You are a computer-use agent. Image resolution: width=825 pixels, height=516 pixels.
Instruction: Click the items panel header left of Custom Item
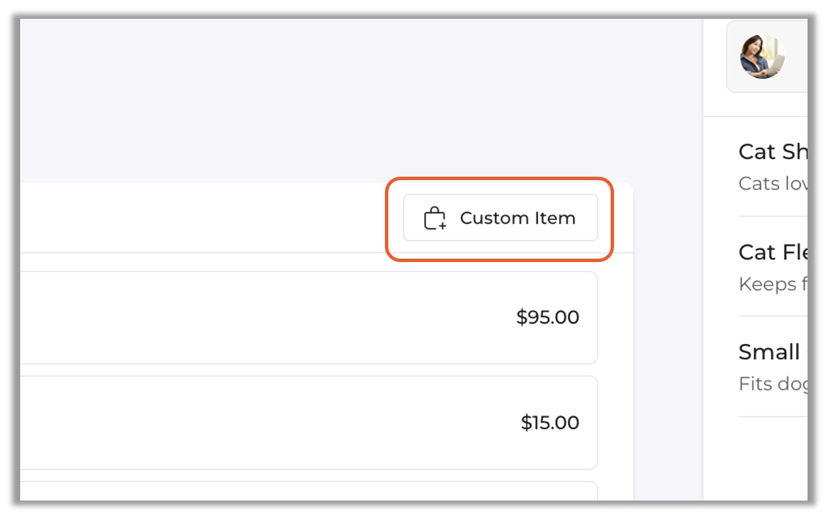tap(202, 218)
